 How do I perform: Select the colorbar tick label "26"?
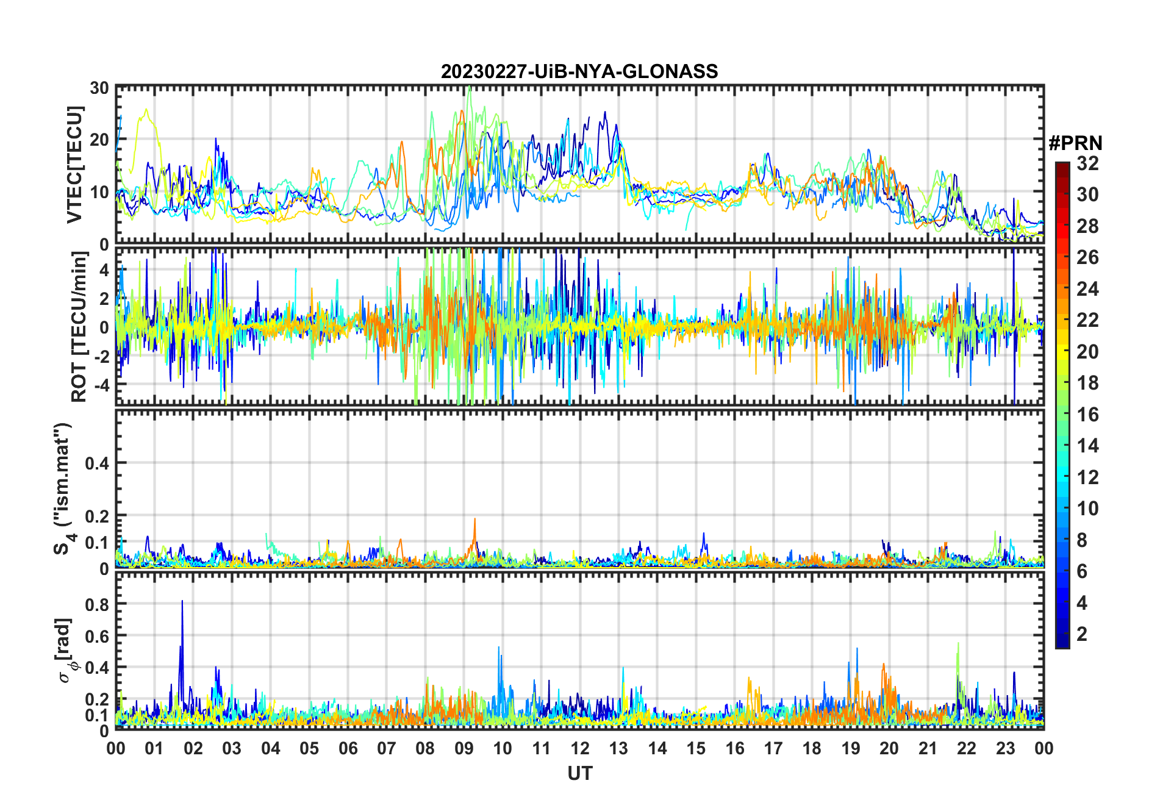point(1087,257)
